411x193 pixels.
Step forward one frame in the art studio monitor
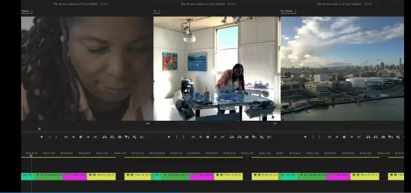215,137
